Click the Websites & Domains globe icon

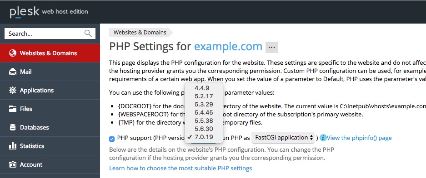(x=12, y=53)
